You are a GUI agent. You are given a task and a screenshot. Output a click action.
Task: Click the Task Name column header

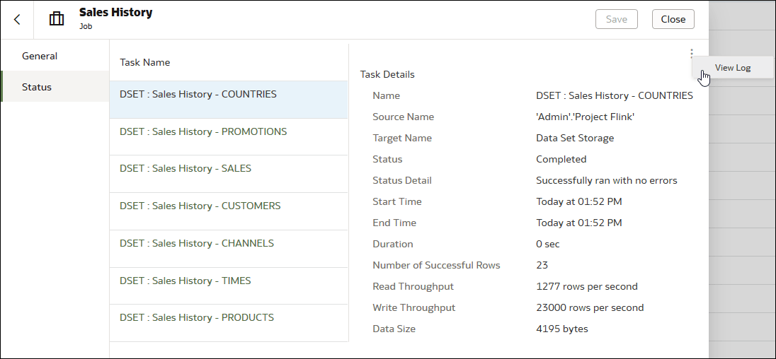(x=145, y=62)
